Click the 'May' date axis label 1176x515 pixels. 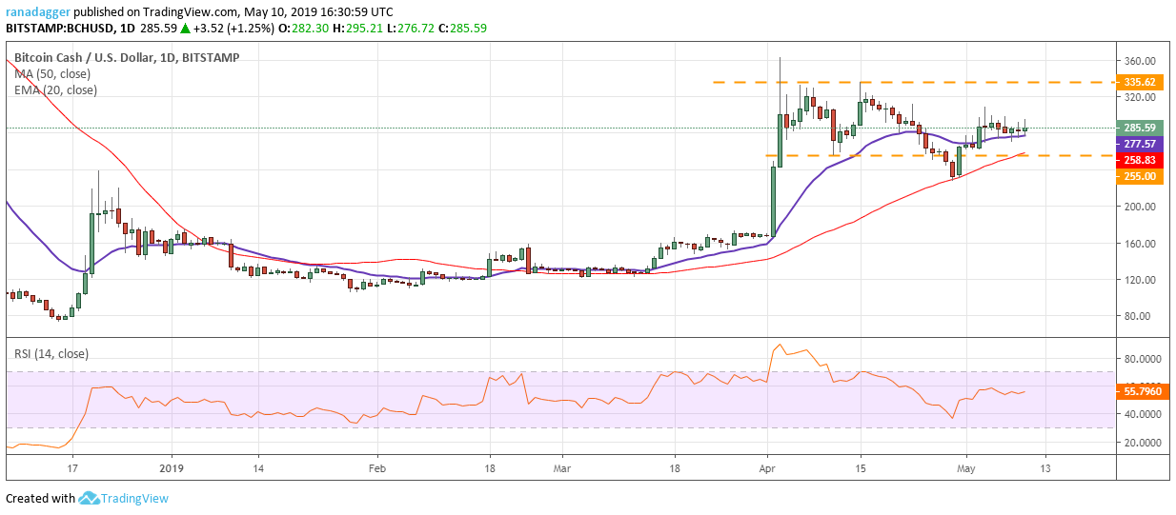(x=966, y=469)
